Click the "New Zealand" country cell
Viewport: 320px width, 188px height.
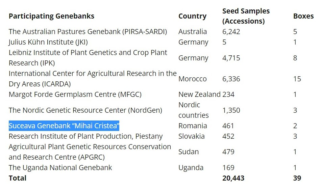pos(199,95)
